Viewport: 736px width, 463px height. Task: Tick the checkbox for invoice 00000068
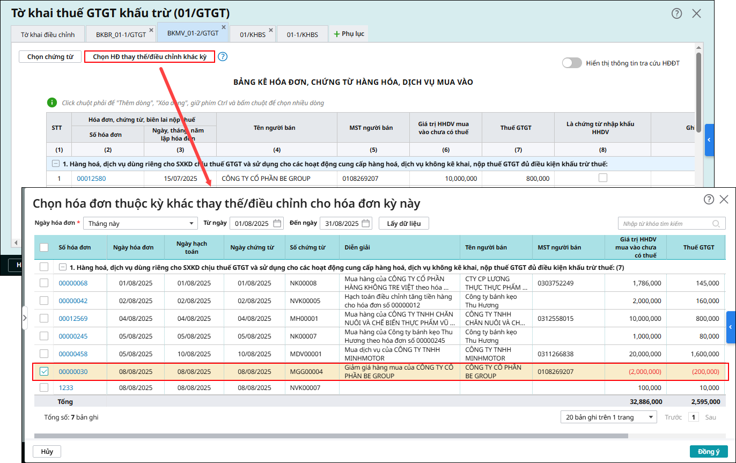click(x=44, y=283)
